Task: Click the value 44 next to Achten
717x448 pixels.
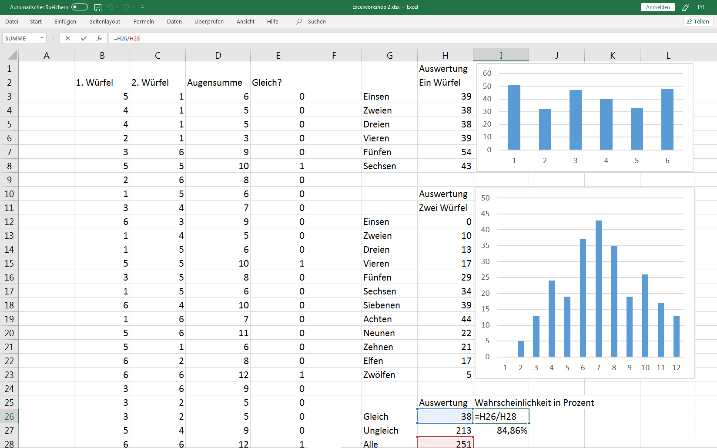Action: tap(445, 319)
